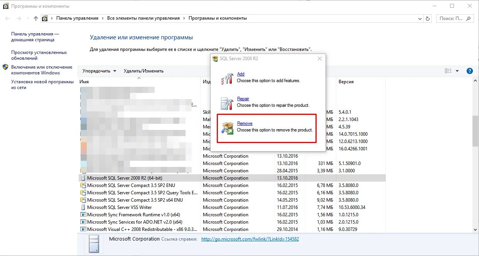
Task: Click size cell 331 МБ
Action: tap(326, 163)
